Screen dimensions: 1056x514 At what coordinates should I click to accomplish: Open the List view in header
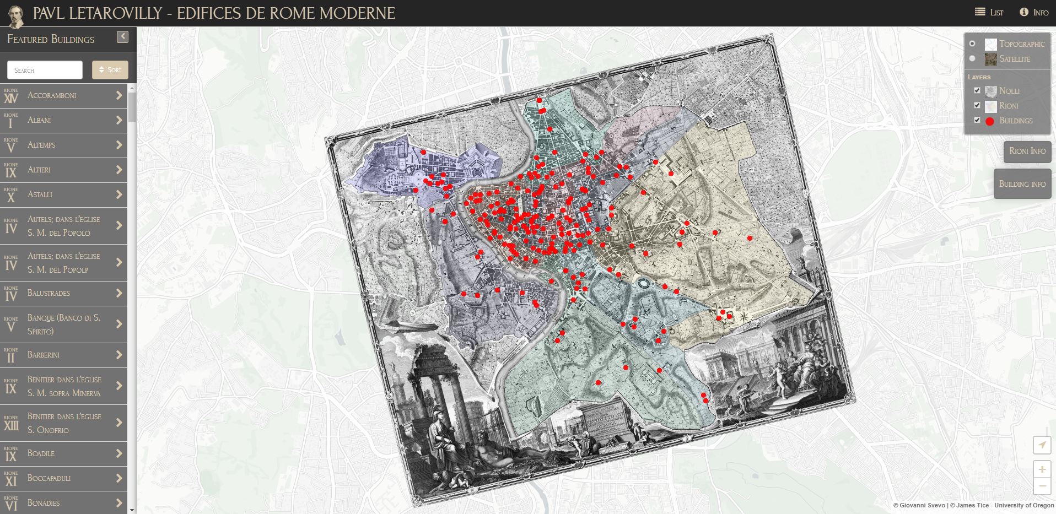tap(989, 12)
